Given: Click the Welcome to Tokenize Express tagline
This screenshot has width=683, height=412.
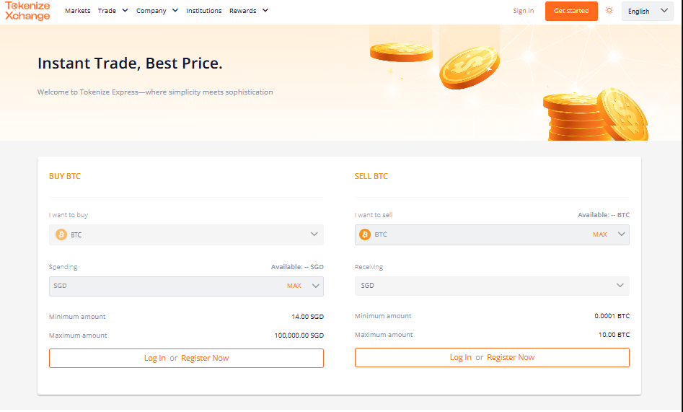Looking at the screenshot, I should (x=155, y=92).
